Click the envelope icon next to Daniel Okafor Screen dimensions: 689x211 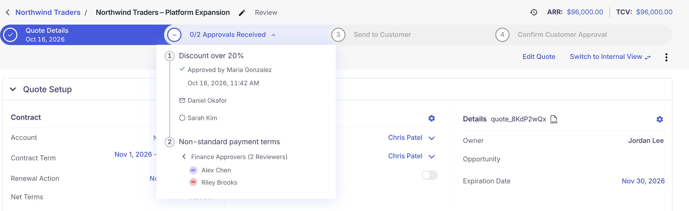[182, 100]
